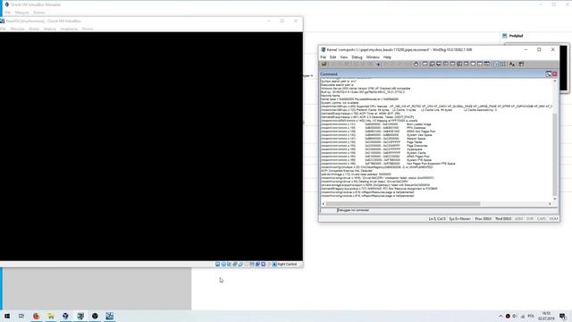Open the Windows Start menu
The height and width of the screenshot is (322, 572).
pos(7,316)
